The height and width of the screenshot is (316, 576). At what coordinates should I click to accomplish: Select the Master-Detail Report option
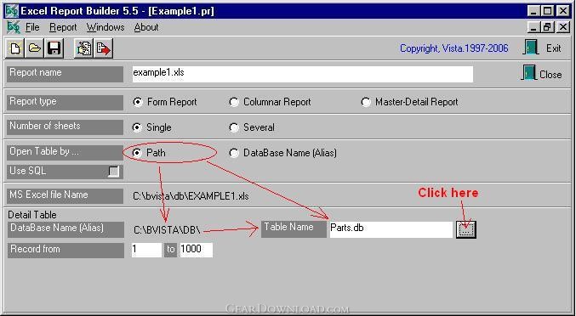pyautogui.click(x=366, y=102)
